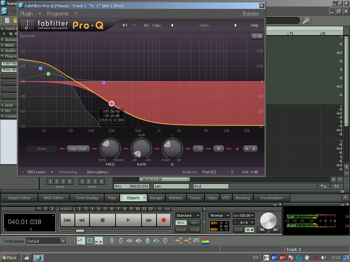
Task: Toggle Loop playback mode
Action: click(194, 230)
